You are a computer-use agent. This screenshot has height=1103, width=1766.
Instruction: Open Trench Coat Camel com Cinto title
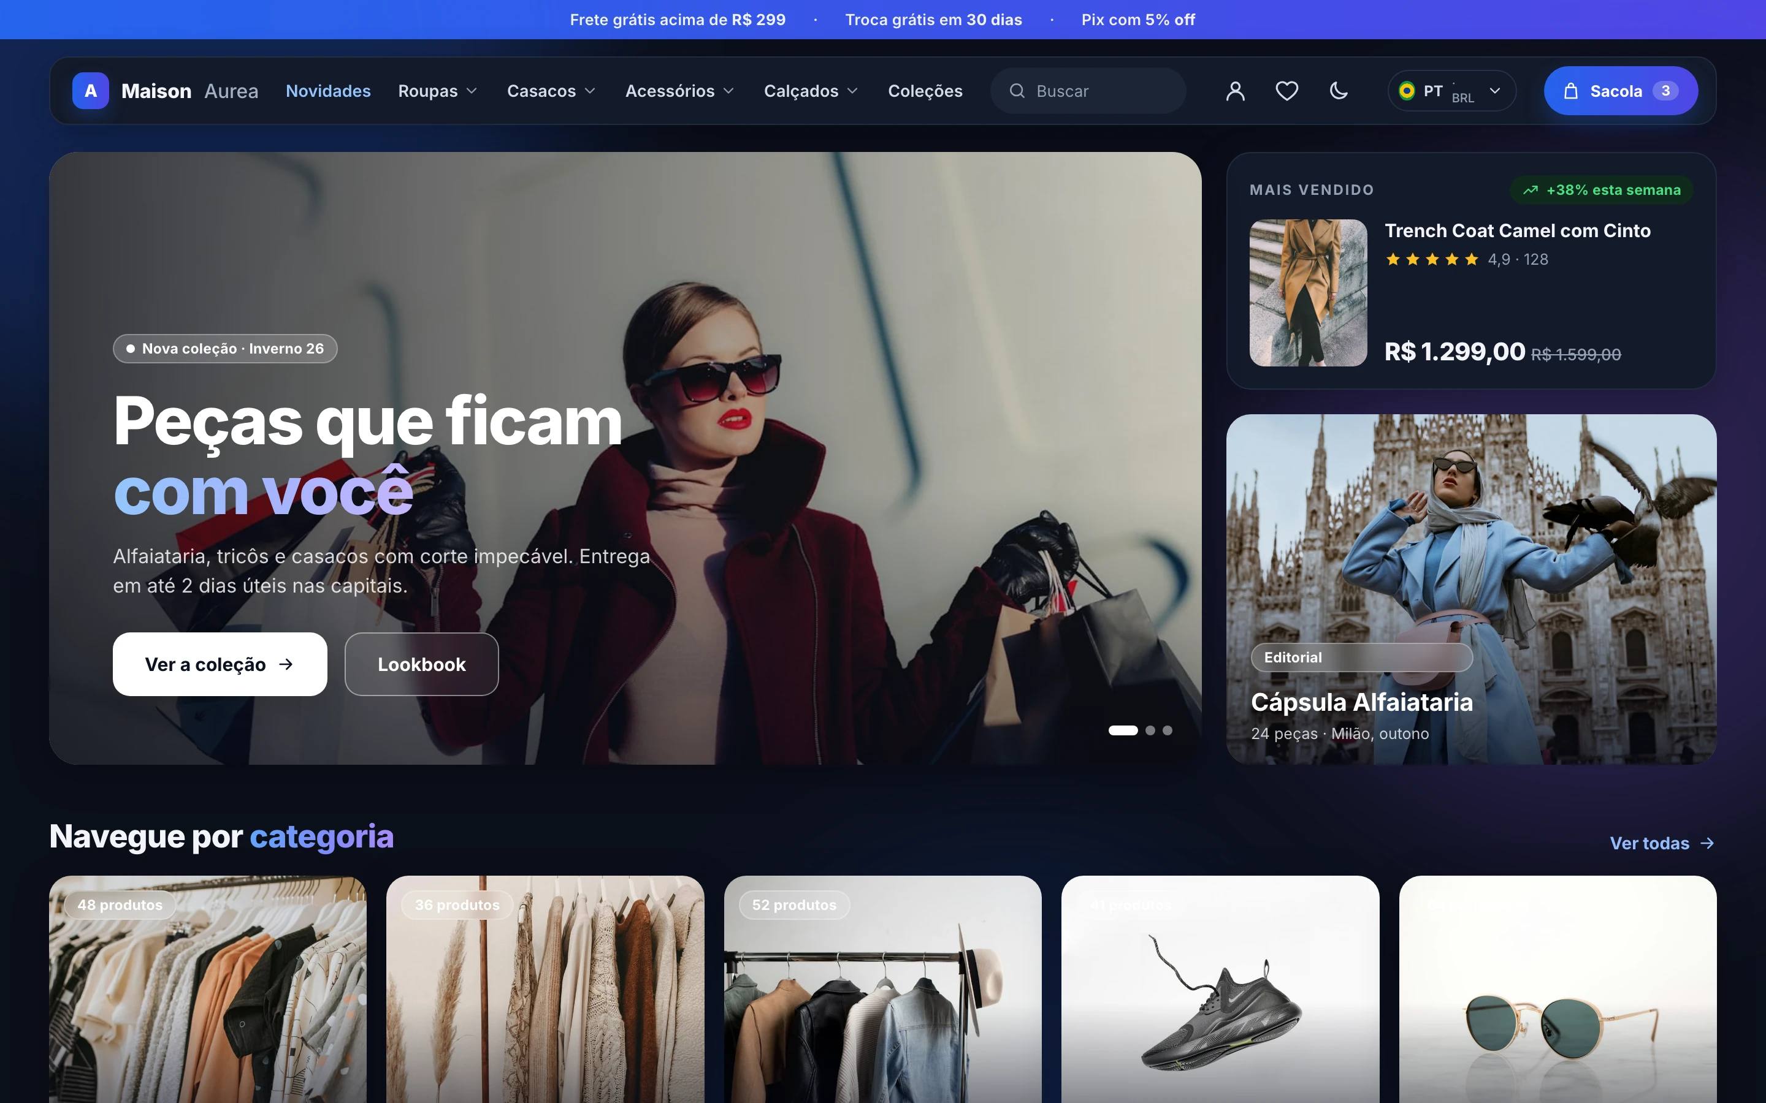[1517, 230]
